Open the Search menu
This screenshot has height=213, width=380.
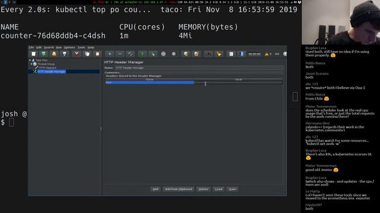pos(49,47)
